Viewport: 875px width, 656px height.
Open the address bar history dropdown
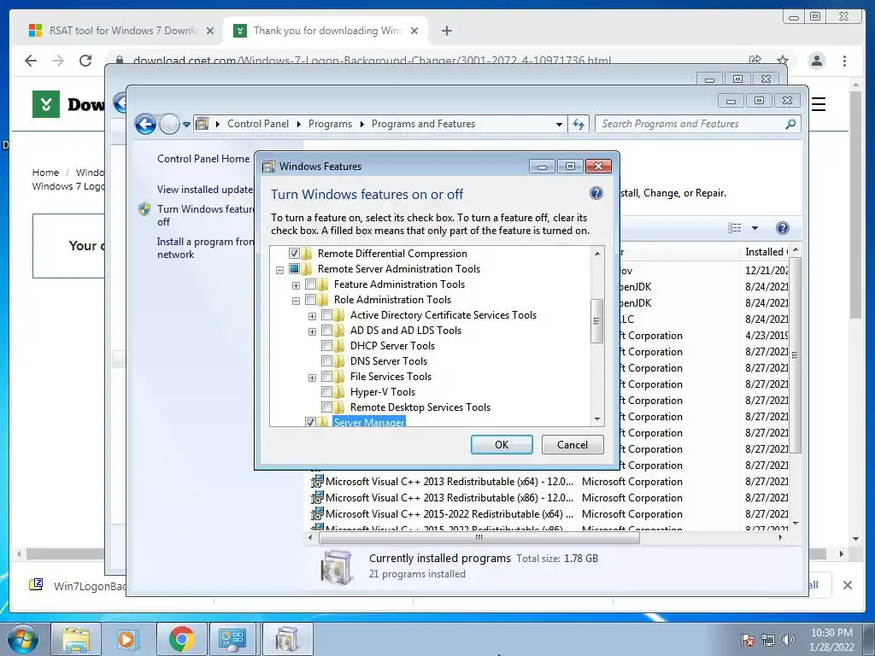[559, 125]
